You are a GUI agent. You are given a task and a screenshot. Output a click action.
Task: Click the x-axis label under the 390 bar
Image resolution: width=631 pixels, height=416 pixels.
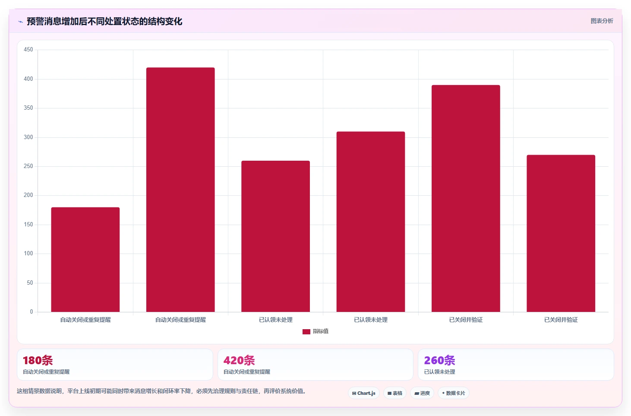(x=466, y=320)
